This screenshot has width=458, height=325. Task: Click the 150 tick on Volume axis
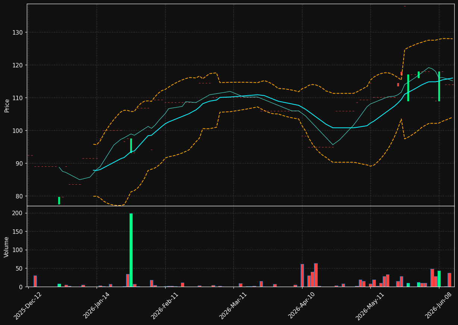click(x=18, y=232)
